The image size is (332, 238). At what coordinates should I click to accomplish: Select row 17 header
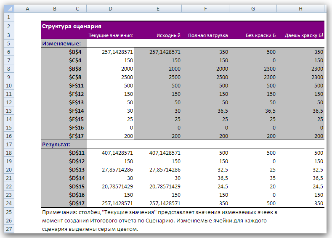click(9, 145)
